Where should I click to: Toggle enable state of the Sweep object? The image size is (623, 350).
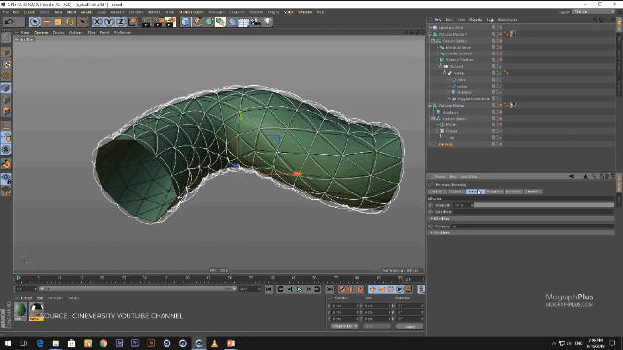pos(500,73)
